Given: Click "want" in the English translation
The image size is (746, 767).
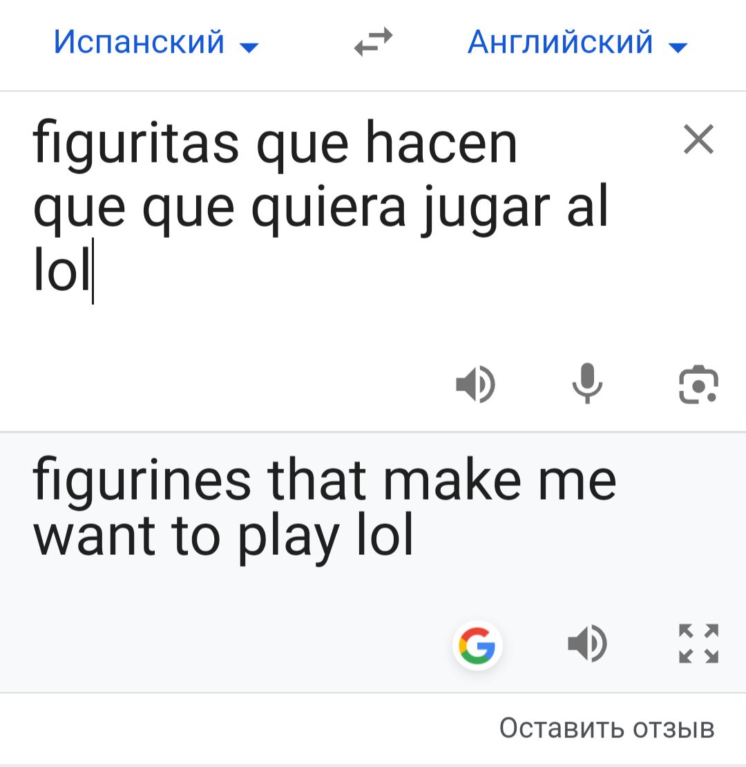Looking at the screenshot, I should pos(94,537).
